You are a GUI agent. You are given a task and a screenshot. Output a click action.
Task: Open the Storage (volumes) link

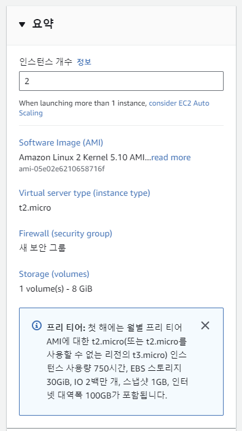54,274
